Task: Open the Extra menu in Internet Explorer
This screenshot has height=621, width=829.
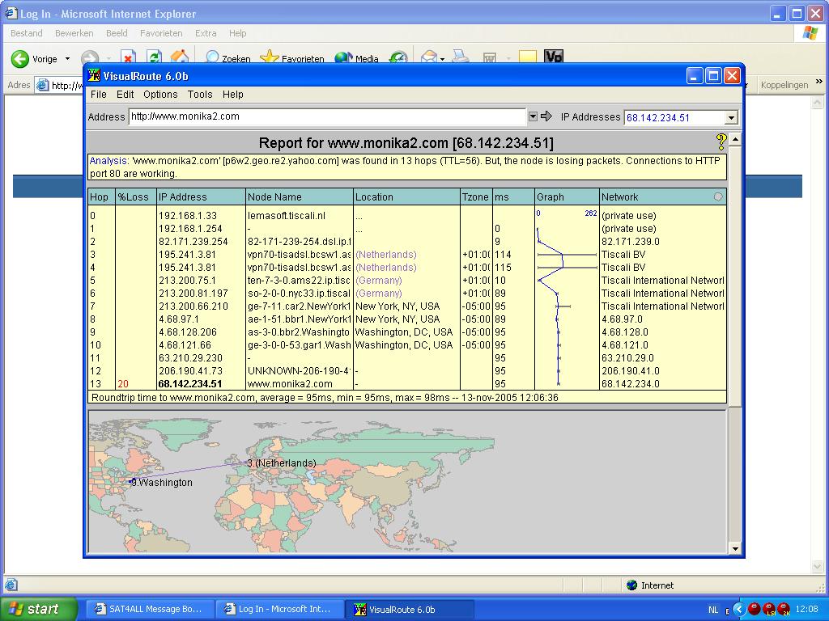Action: point(206,33)
